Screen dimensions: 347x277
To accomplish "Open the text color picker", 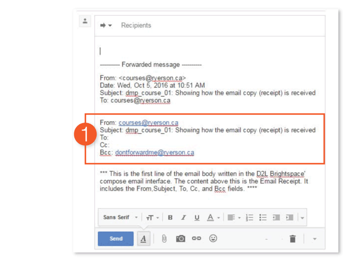I will [x=213, y=217].
